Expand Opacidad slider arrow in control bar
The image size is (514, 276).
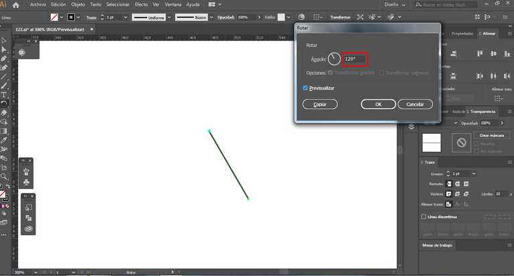point(259,17)
